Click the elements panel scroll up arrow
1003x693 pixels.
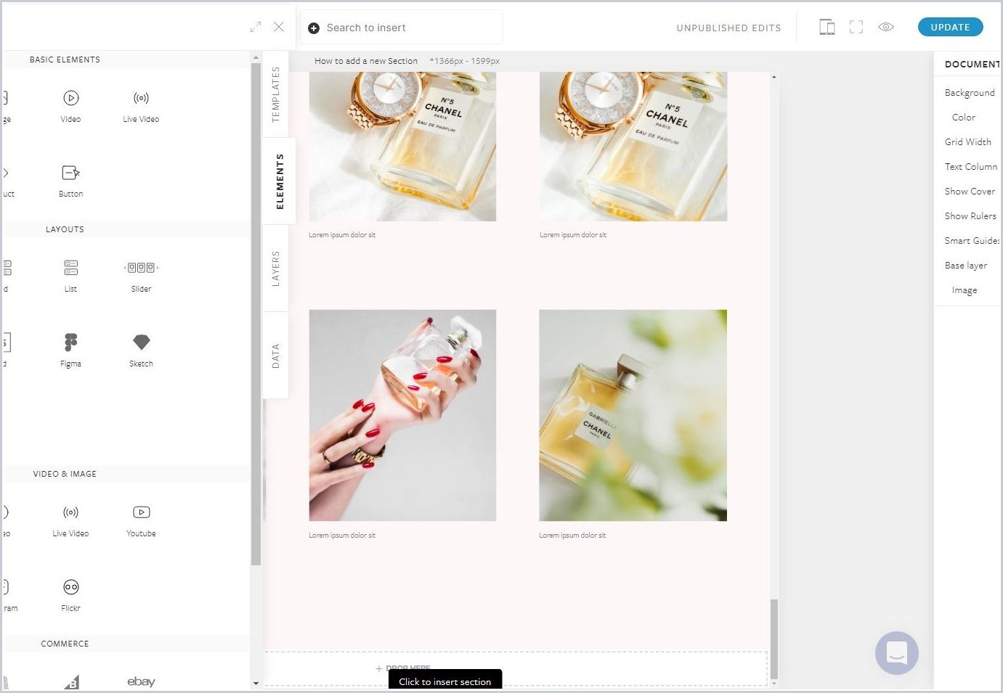tap(256, 57)
